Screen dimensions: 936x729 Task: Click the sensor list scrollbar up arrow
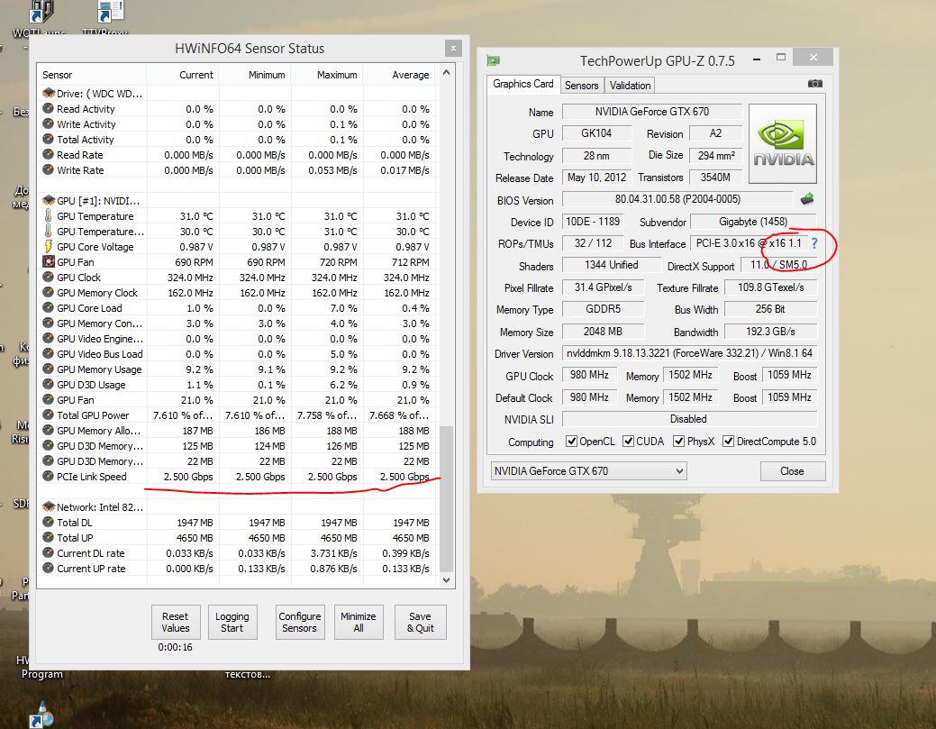click(447, 74)
